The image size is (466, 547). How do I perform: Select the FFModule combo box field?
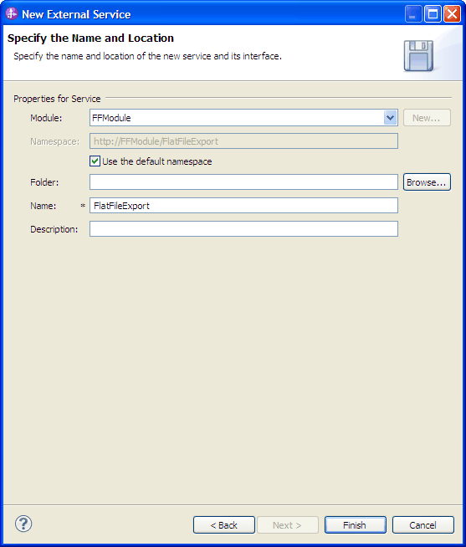(x=243, y=118)
